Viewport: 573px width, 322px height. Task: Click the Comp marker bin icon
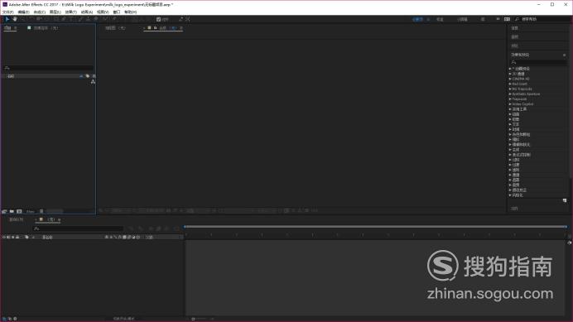[570, 243]
